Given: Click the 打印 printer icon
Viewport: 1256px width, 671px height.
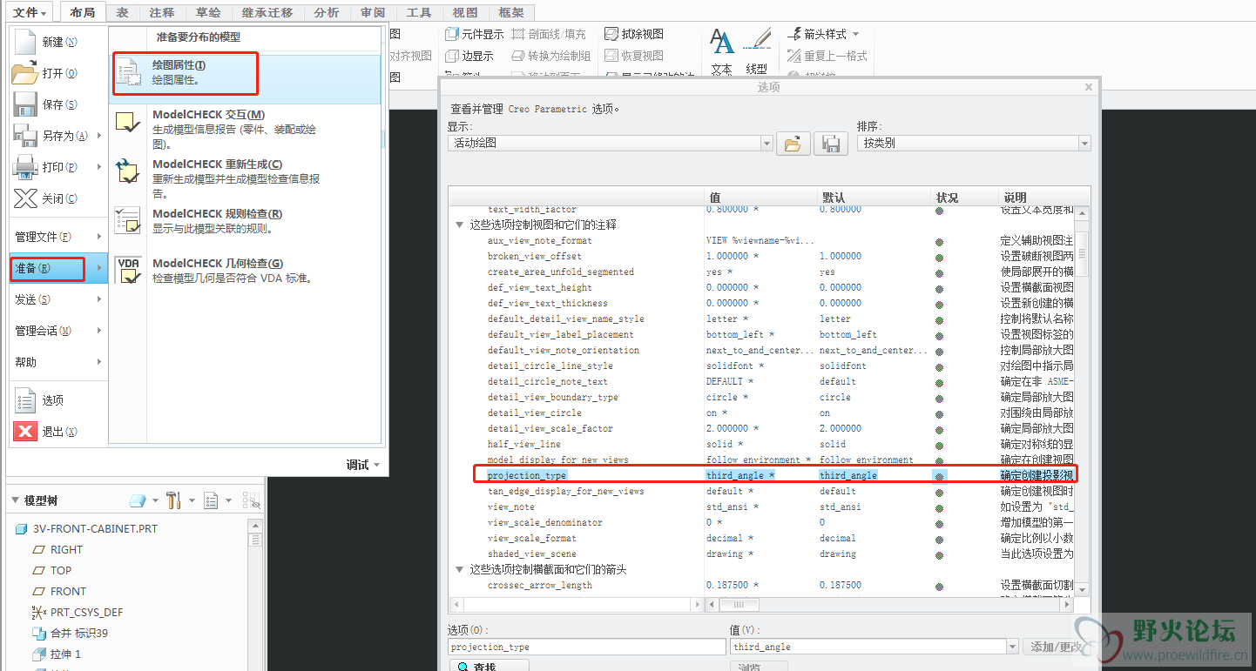Looking at the screenshot, I should tap(25, 167).
